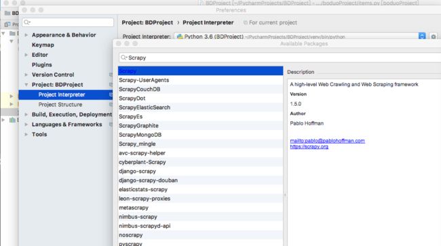Select ScrapyMongoDB package
Image resolution: width=441 pixels, height=246 pixels.
tap(201, 135)
